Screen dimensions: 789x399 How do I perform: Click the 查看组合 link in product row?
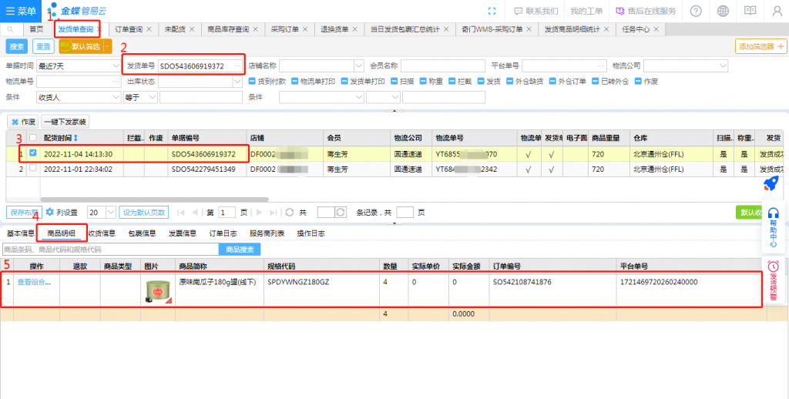tap(34, 283)
